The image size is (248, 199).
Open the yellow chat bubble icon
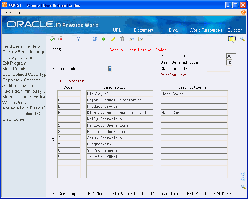coord(232,39)
